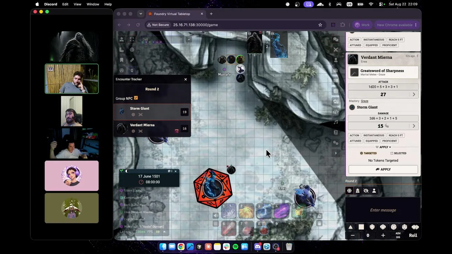The image size is (452, 254).
Task: Open the Graze mastery link
Action: pos(364,101)
